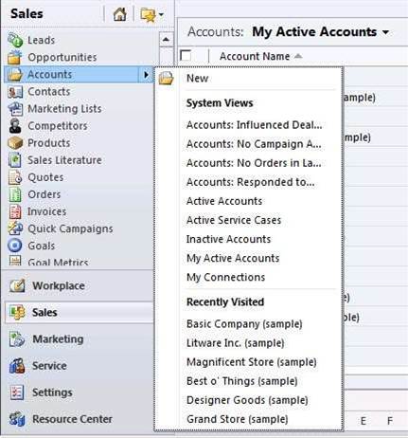Select the Competitors person icon
The image size is (408, 438).
coord(15,126)
